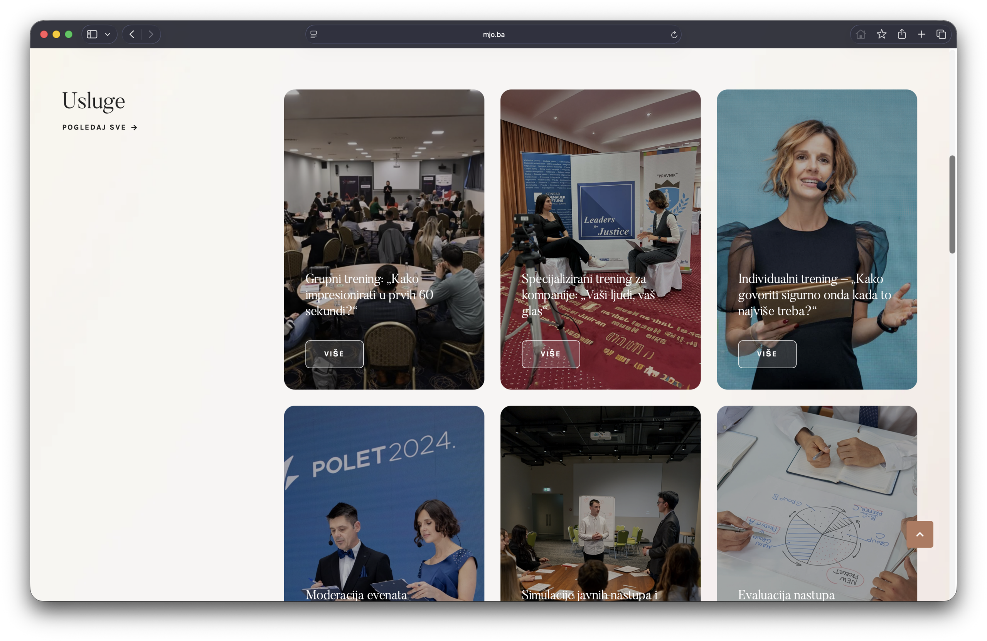The image size is (987, 641).
Task: Bookmark page with star icon
Action: [x=882, y=34]
